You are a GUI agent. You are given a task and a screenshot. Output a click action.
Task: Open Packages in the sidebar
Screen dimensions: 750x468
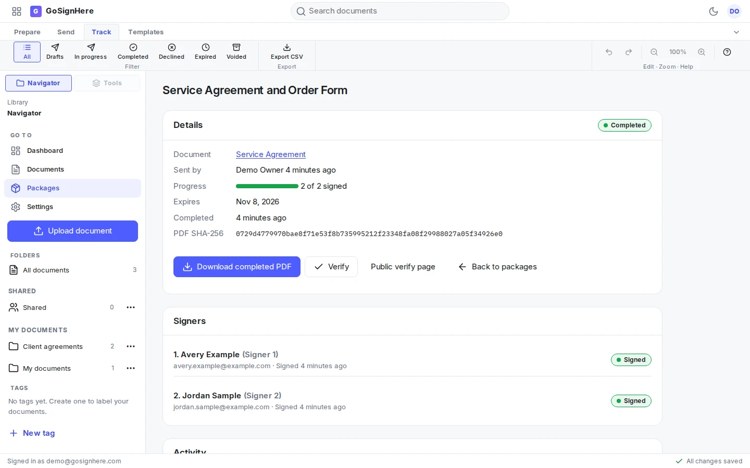[72, 188]
